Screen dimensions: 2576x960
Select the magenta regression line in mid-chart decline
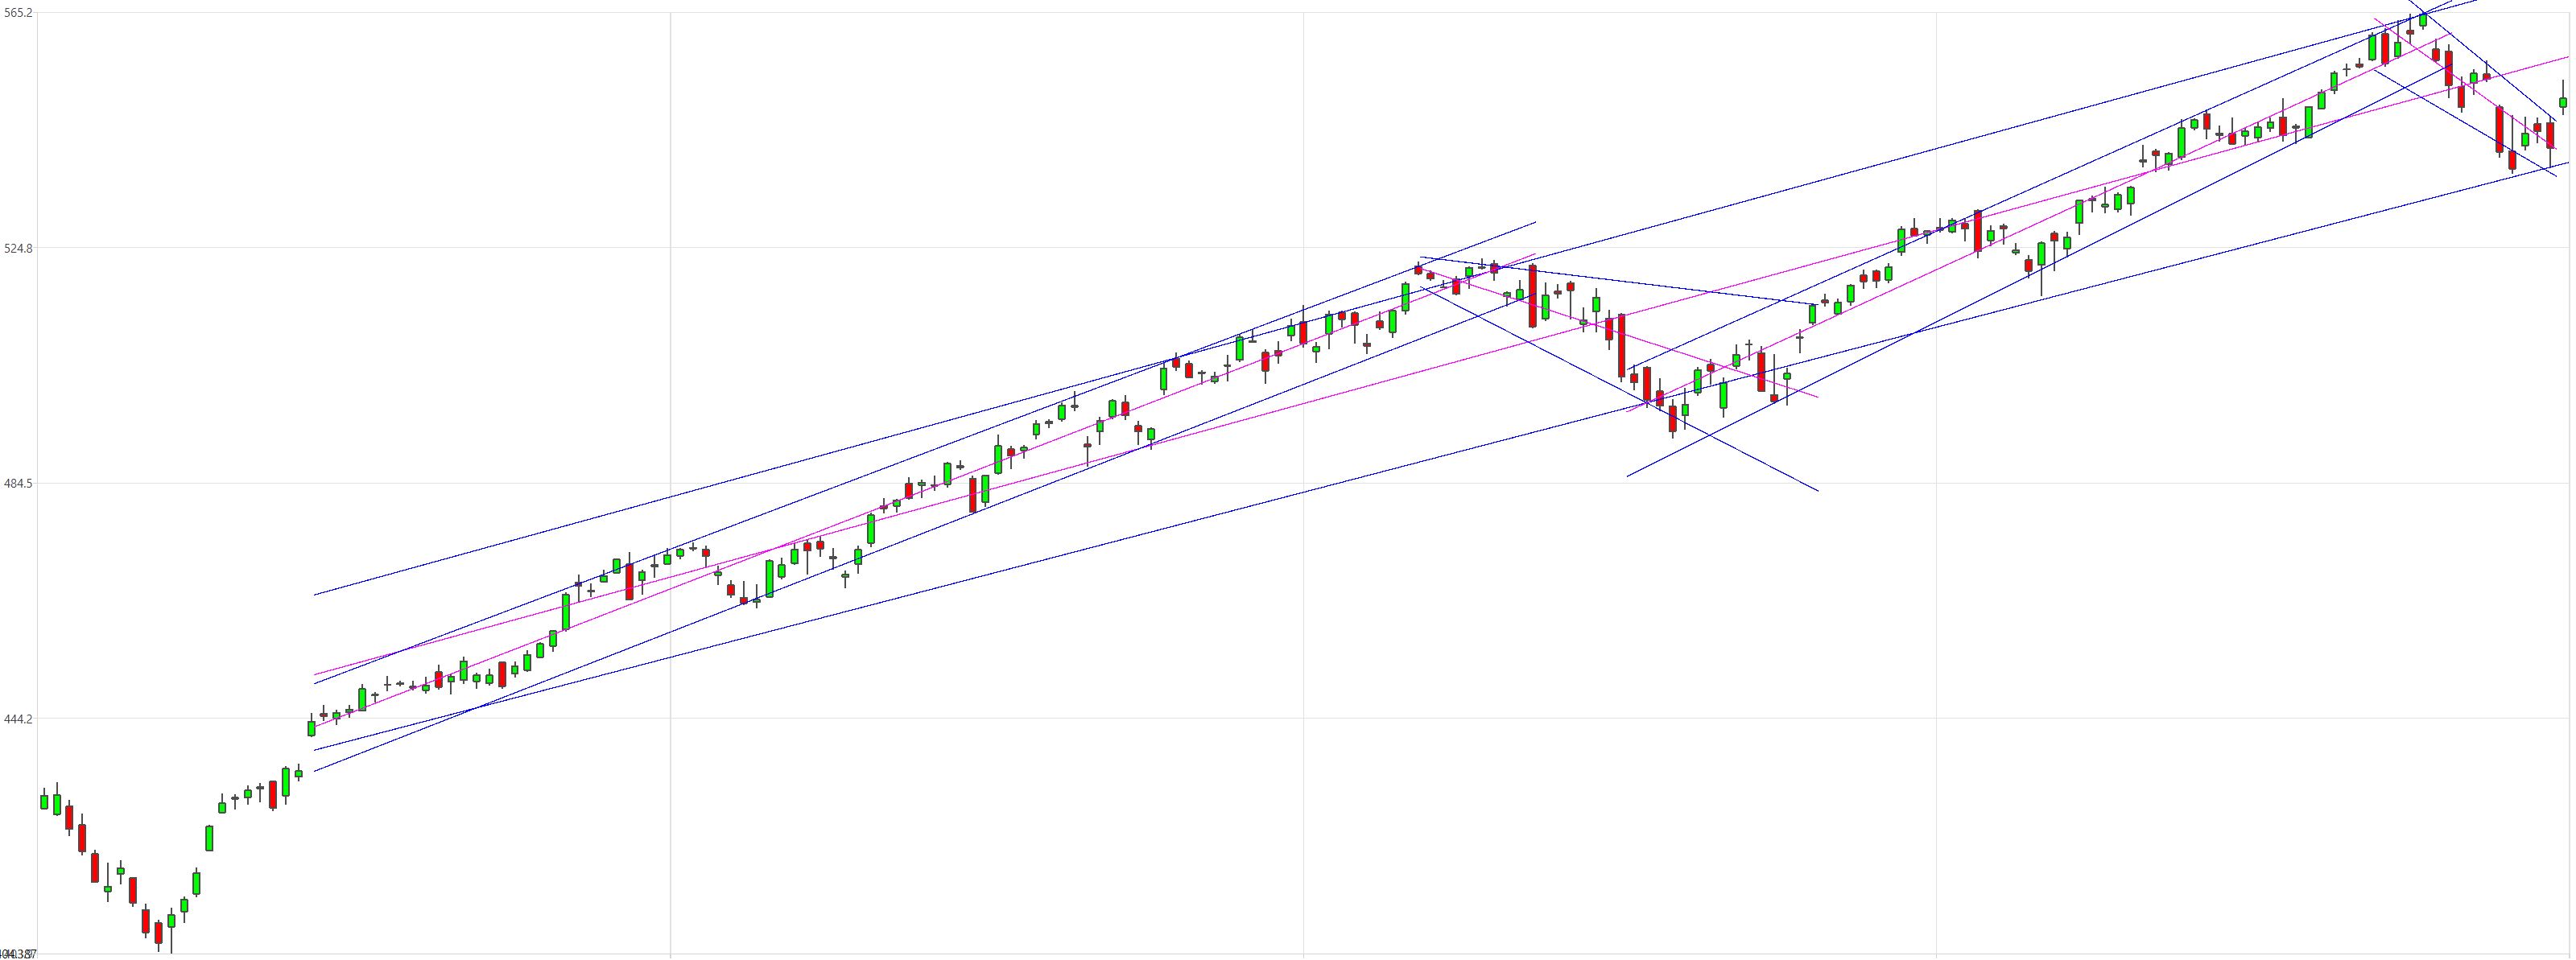point(1617,331)
